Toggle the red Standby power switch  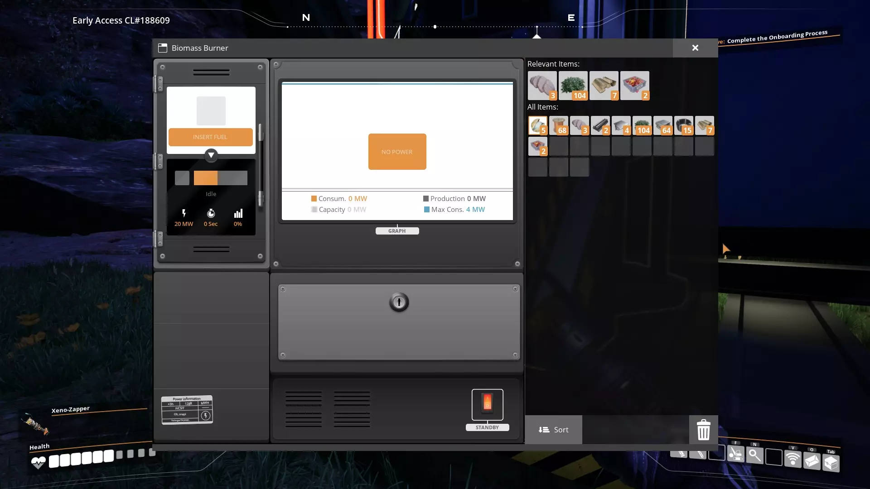point(487,404)
